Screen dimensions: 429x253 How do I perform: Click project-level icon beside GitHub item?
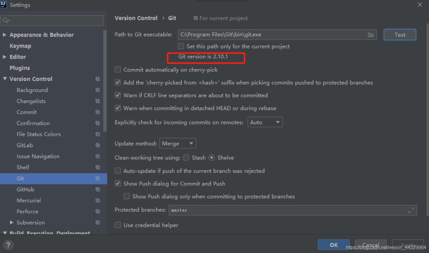tap(98, 189)
